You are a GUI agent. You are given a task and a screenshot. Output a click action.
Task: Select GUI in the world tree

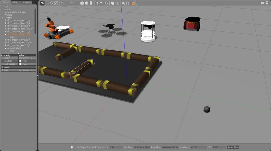6,7
